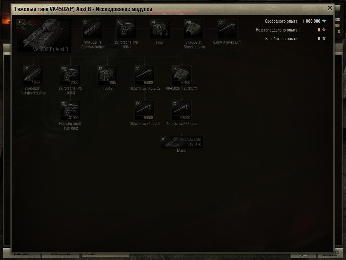Image resolution: width=346 pixels, height=260 pixels.
Task: Click the 'VK4502(P) Eliteturm' name label
Action: (181, 88)
